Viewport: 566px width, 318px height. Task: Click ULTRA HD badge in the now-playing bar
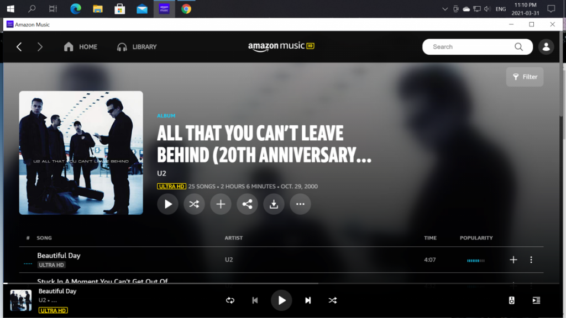pyautogui.click(x=53, y=310)
